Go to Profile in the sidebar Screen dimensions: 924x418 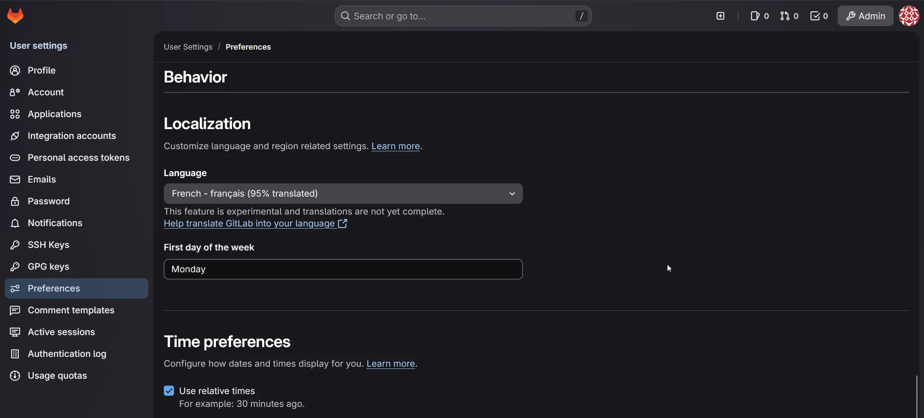pos(41,71)
